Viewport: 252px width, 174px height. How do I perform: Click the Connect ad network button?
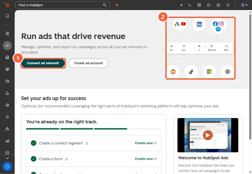pos(43,63)
